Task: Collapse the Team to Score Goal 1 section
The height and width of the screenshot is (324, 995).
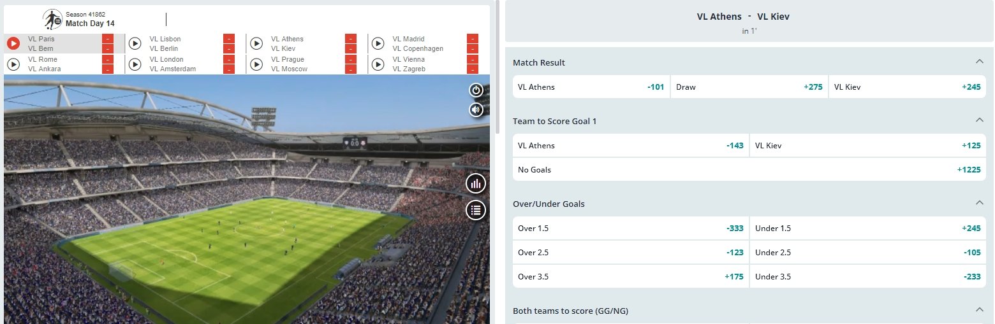Action: pos(979,121)
